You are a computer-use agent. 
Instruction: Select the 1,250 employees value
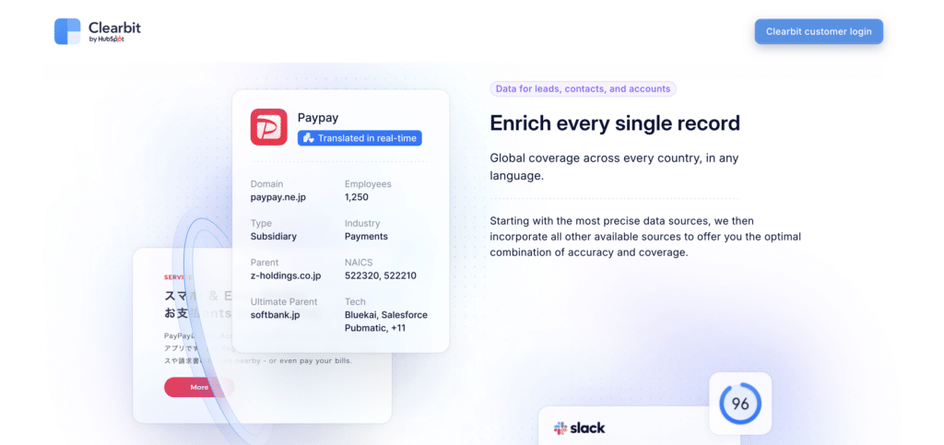click(x=357, y=197)
